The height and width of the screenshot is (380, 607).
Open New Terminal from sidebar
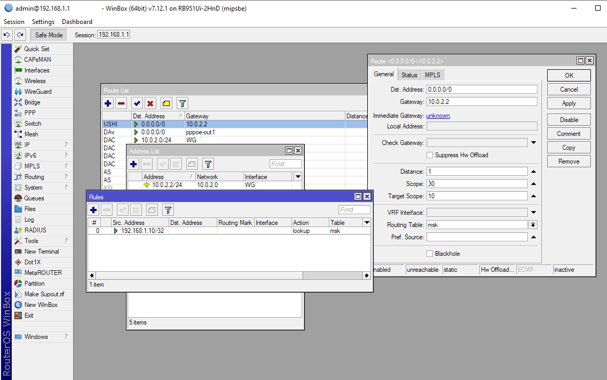[42, 251]
